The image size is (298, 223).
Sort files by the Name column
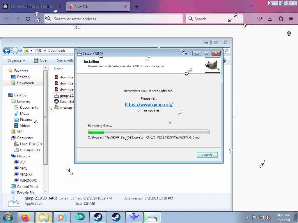tap(58, 69)
